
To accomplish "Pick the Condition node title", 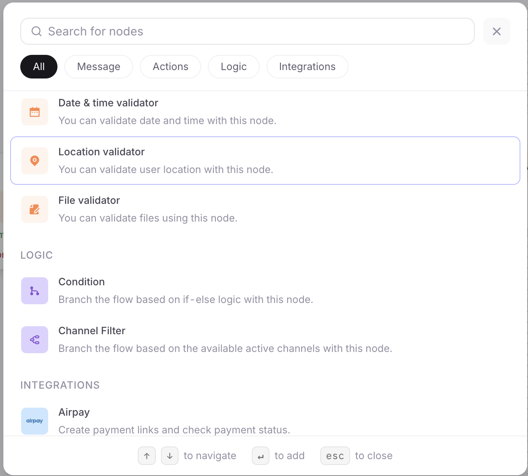I will click(x=82, y=282).
